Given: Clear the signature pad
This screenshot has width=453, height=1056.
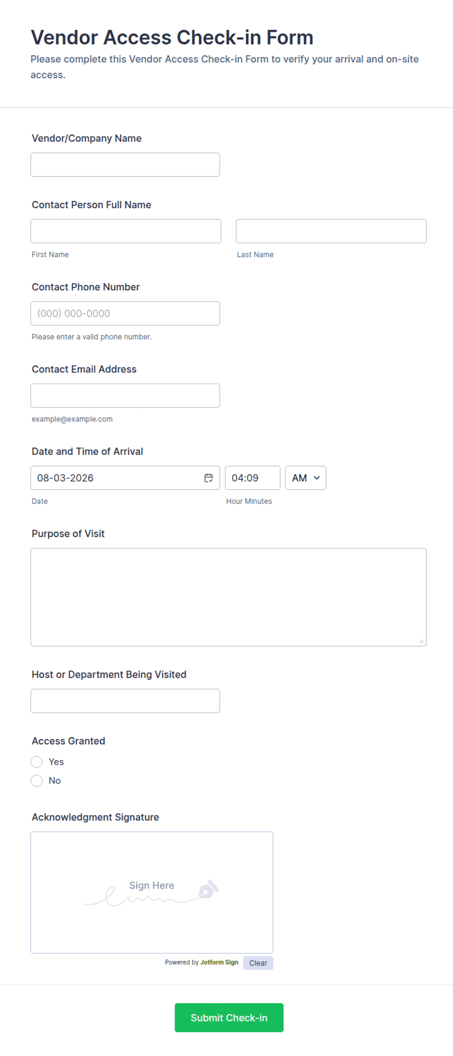Looking at the screenshot, I should tap(258, 963).
